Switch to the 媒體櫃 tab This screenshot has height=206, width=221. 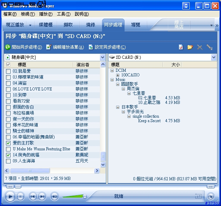[46, 25]
